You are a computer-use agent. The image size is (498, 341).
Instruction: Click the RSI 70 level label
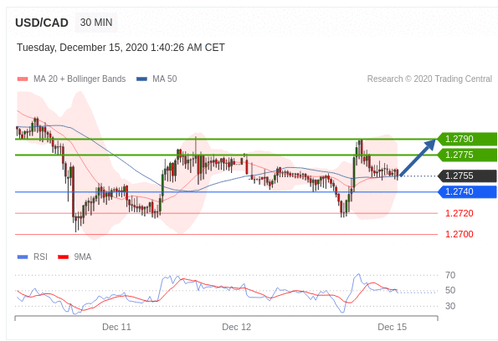click(450, 275)
